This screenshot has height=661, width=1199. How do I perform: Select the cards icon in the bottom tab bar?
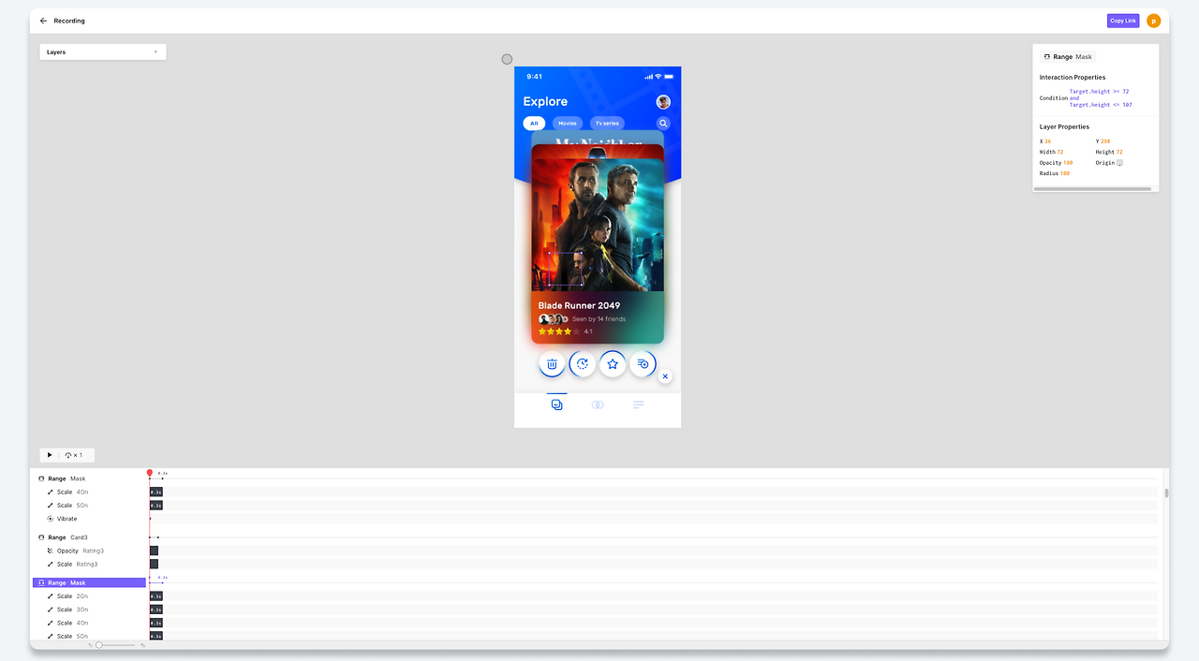click(557, 404)
